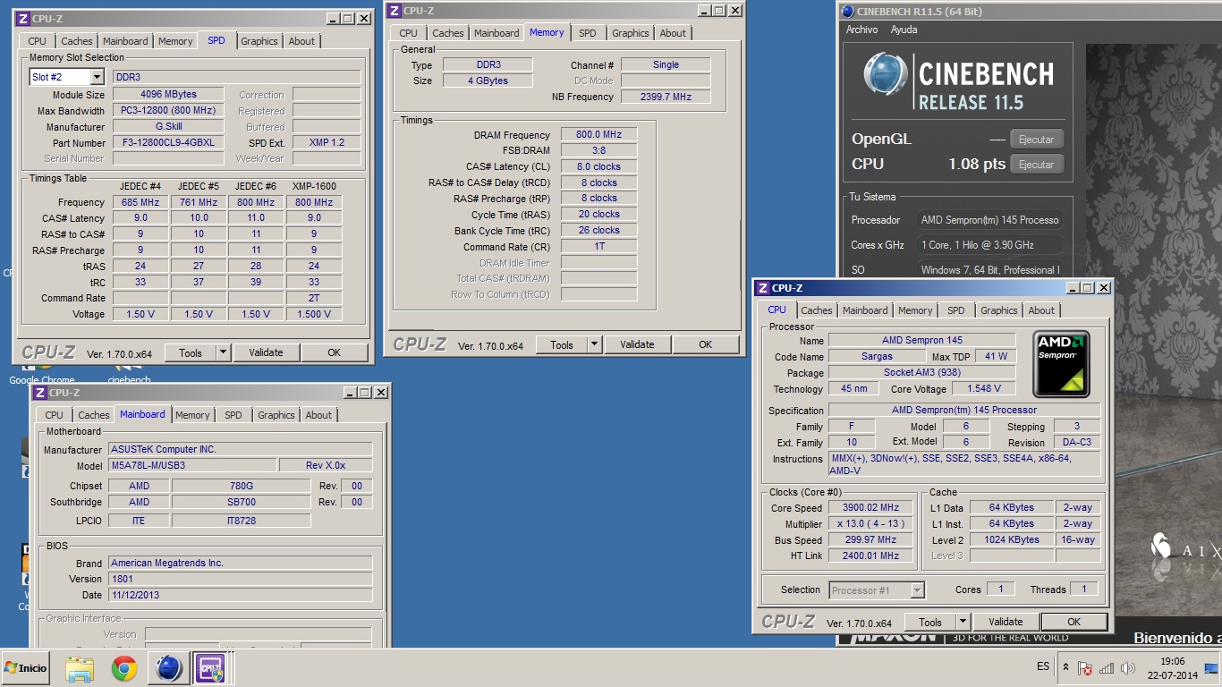
Task: Open Tools dropdown arrow in Memory window
Action: click(594, 344)
